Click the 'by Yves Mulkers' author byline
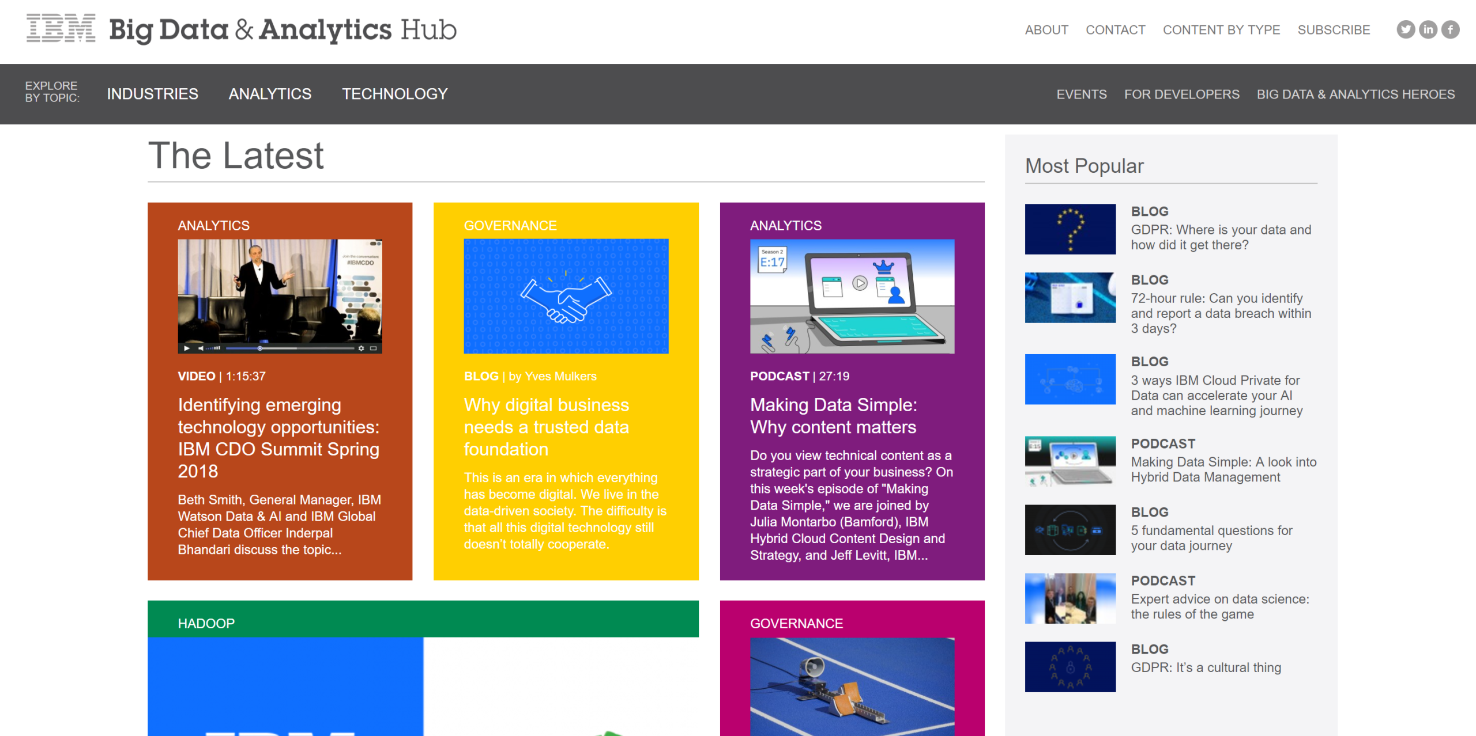The image size is (1476, 736). pos(552,376)
